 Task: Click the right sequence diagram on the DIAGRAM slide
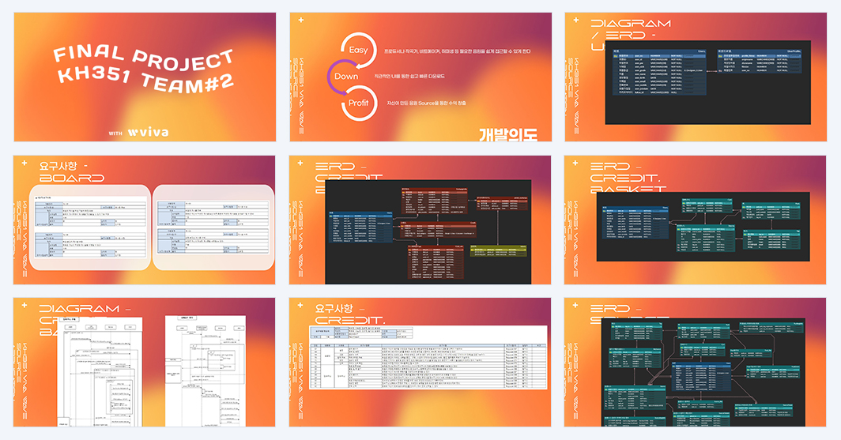[206, 370]
